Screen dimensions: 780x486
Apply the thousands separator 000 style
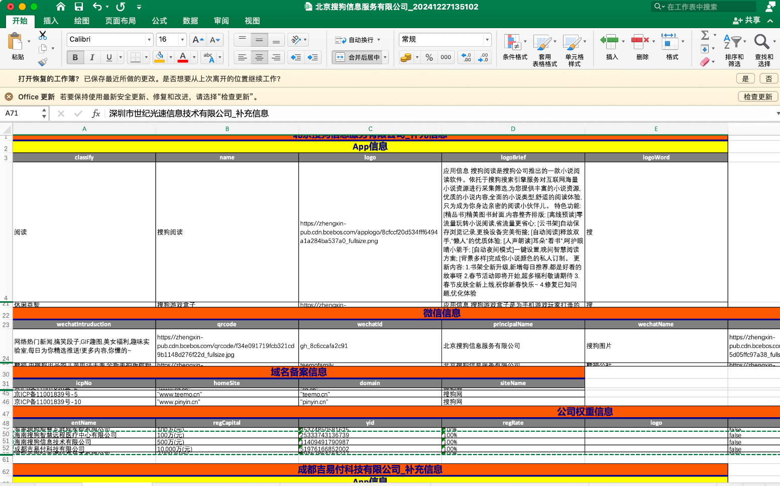coord(445,57)
